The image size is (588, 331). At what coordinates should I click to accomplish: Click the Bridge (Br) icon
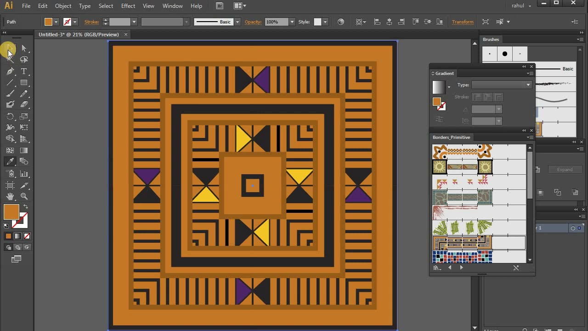pos(220,6)
